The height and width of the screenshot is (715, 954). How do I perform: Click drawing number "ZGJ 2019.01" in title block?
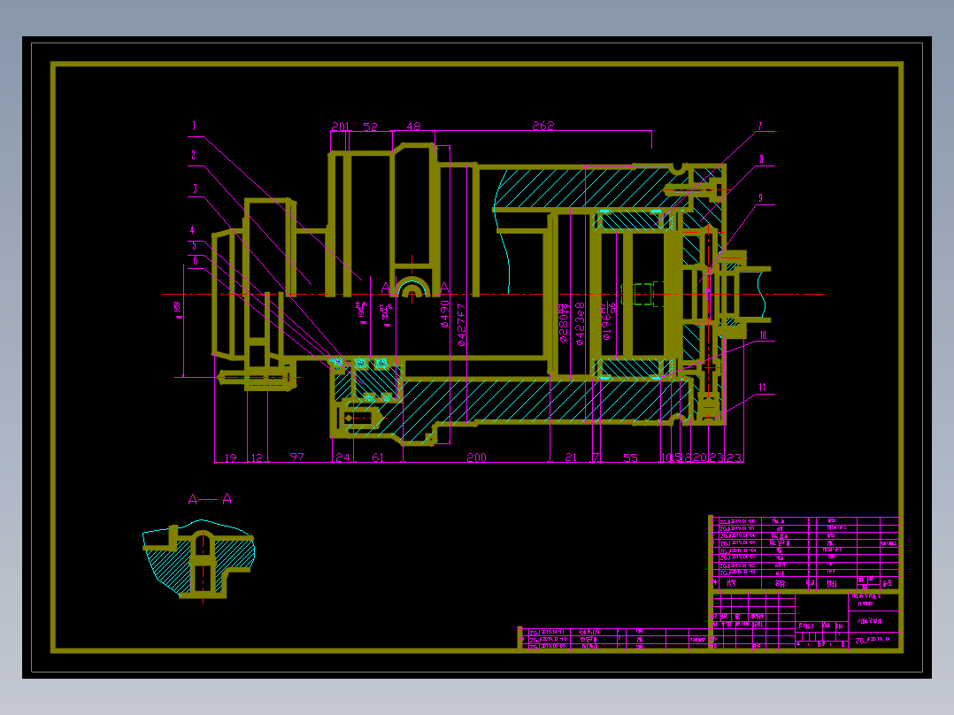(873, 640)
